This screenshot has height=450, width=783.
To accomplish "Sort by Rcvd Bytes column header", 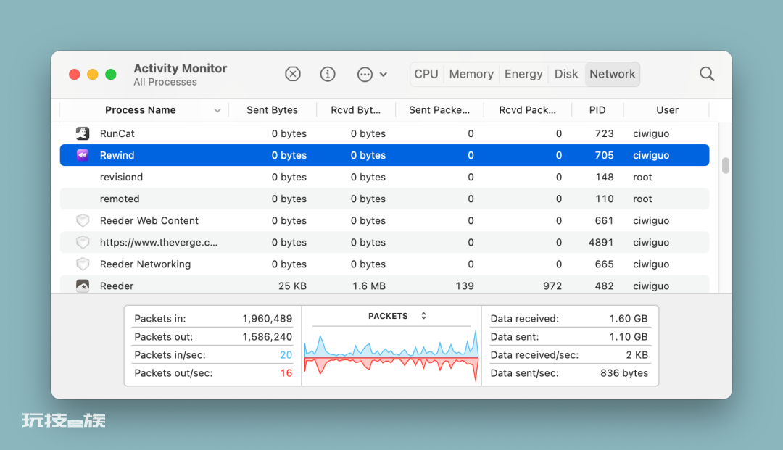I will (355, 110).
